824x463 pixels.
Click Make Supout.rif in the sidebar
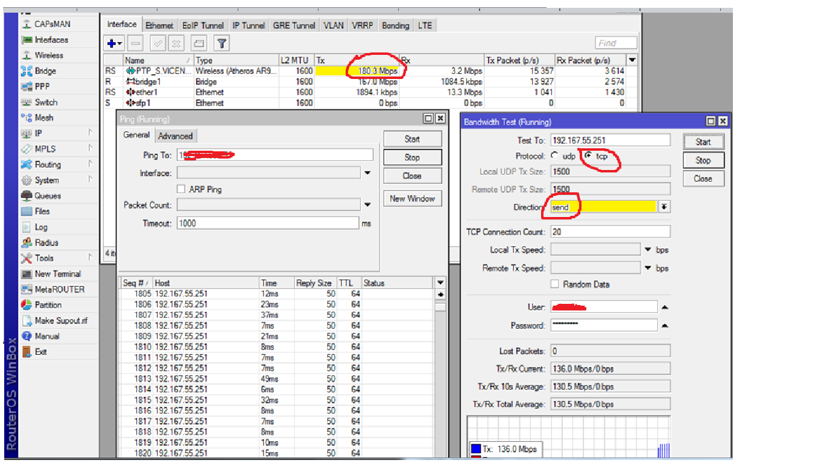pos(60,321)
